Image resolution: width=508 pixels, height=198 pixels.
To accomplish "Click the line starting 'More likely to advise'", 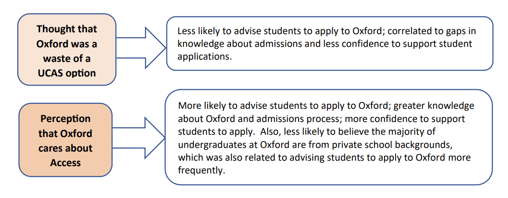I will coord(326,106).
